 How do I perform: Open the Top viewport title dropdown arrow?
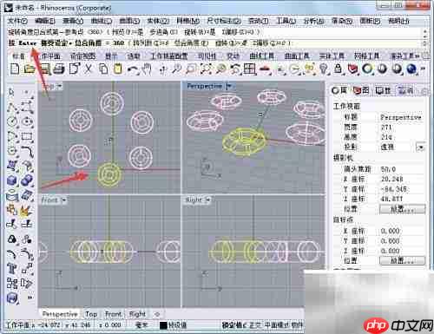pyautogui.click(x=60, y=86)
